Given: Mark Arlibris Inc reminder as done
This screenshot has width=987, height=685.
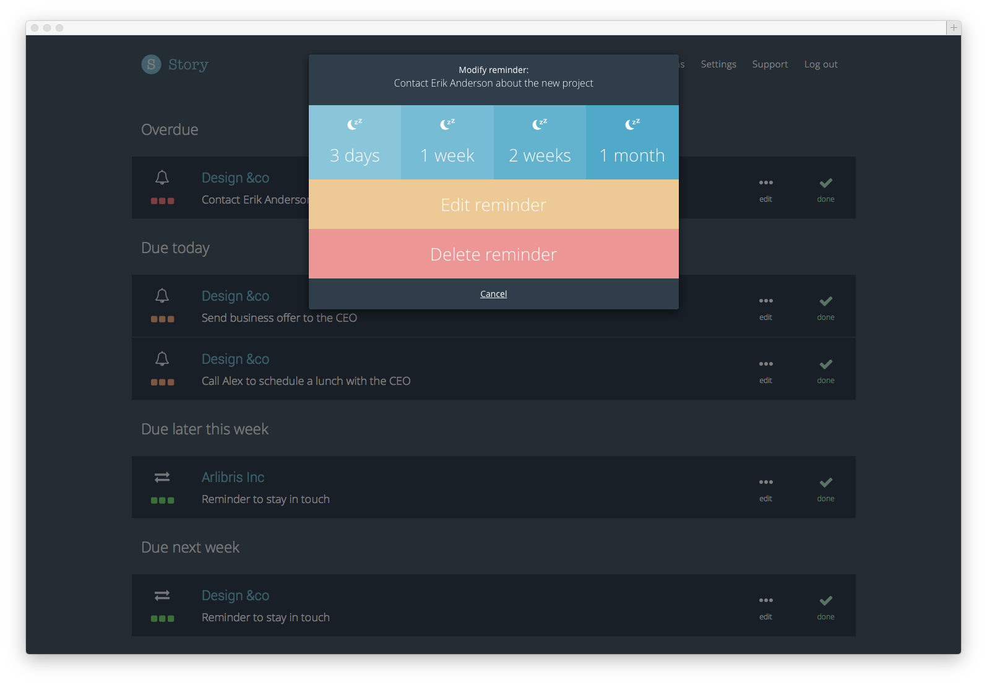Looking at the screenshot, I should (x=825, y=489).
